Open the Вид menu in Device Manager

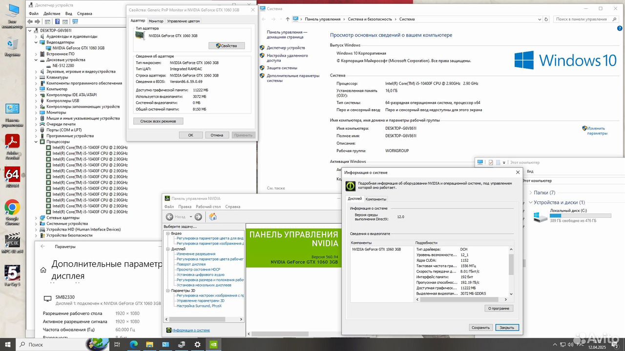click(69, 14)
